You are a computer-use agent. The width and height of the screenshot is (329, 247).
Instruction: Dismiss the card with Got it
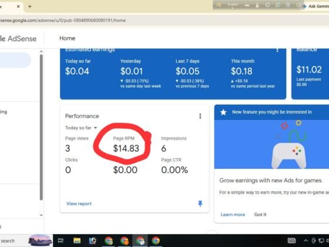pos(260,215)
